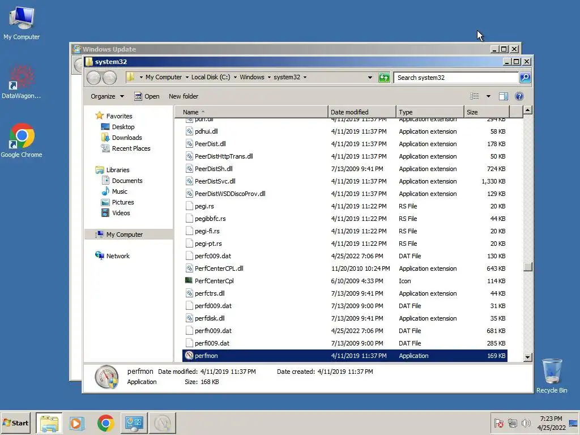
Task: Click the Search system32 input field
Action: [x=456, y=77]
